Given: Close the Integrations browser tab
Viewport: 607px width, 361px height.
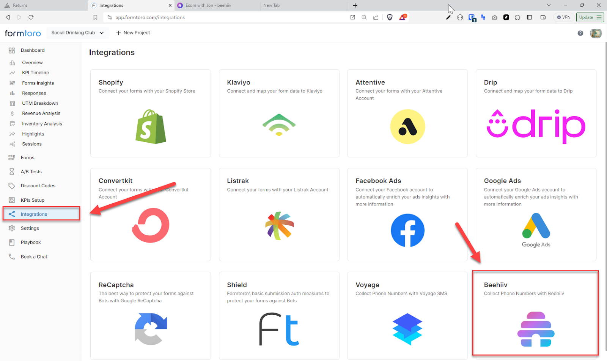Looking at the screenshot, I should click(170, 5).
